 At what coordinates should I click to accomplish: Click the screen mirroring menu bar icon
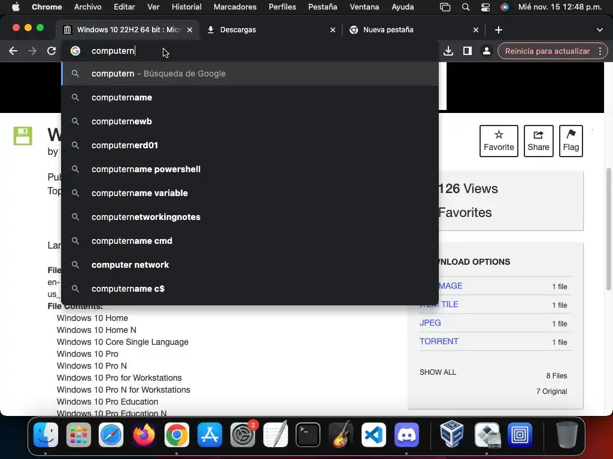coord(445,7)
